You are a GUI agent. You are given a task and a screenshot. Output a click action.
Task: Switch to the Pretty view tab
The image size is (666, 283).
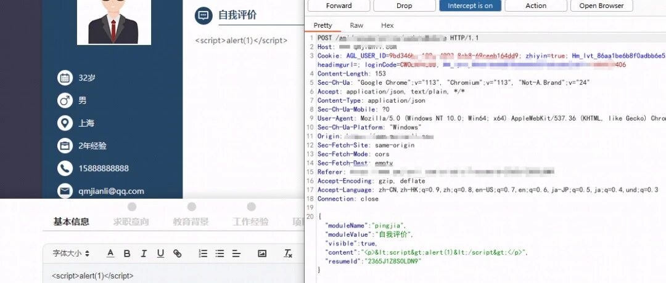point(323,25)
